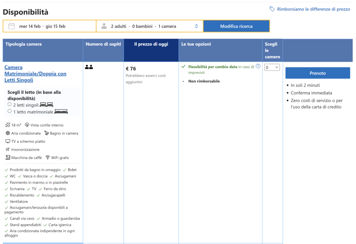Open Camera Matrimoniale/Doppia con Letti Singoli link

[x=35, y=74]
